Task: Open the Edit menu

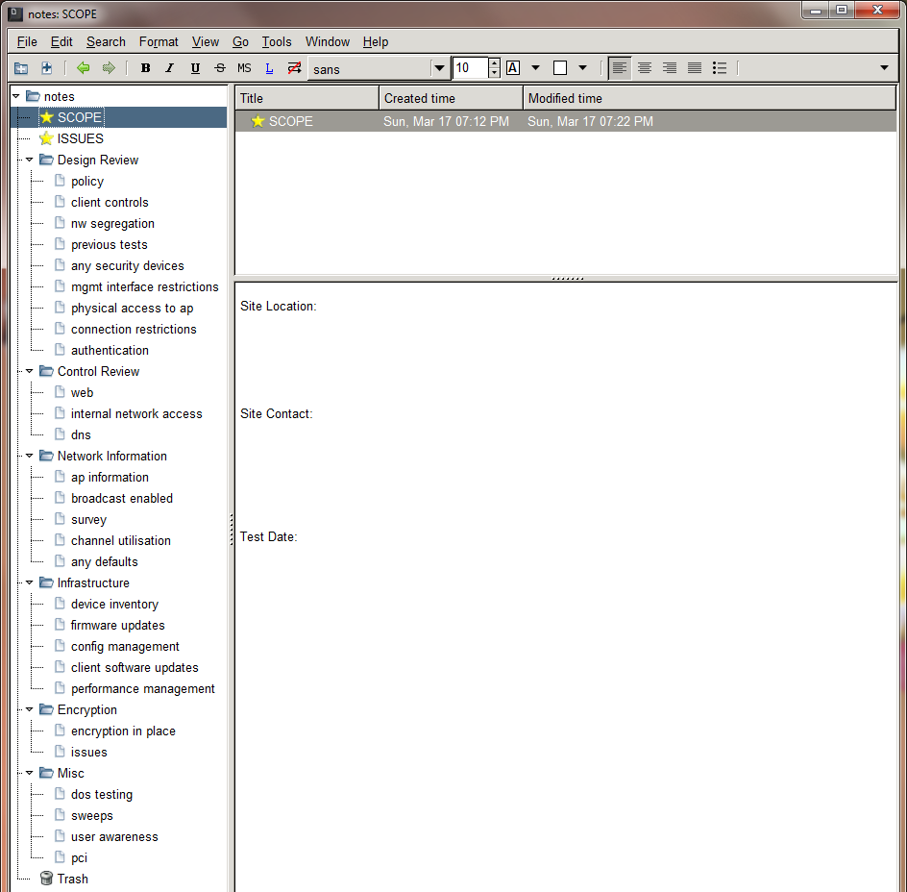Action: pyautogui.click(x=61, y=42)
